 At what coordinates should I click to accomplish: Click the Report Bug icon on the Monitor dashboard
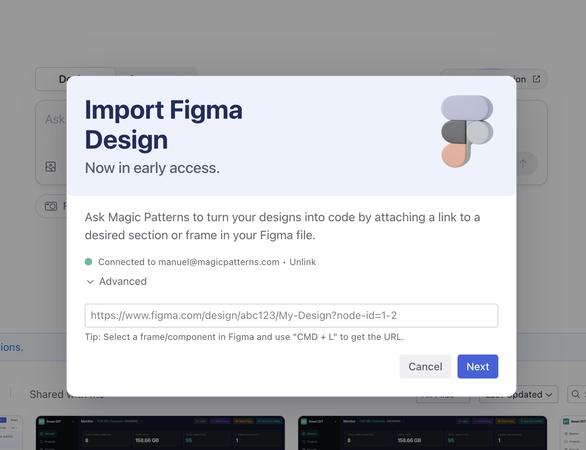238,421
